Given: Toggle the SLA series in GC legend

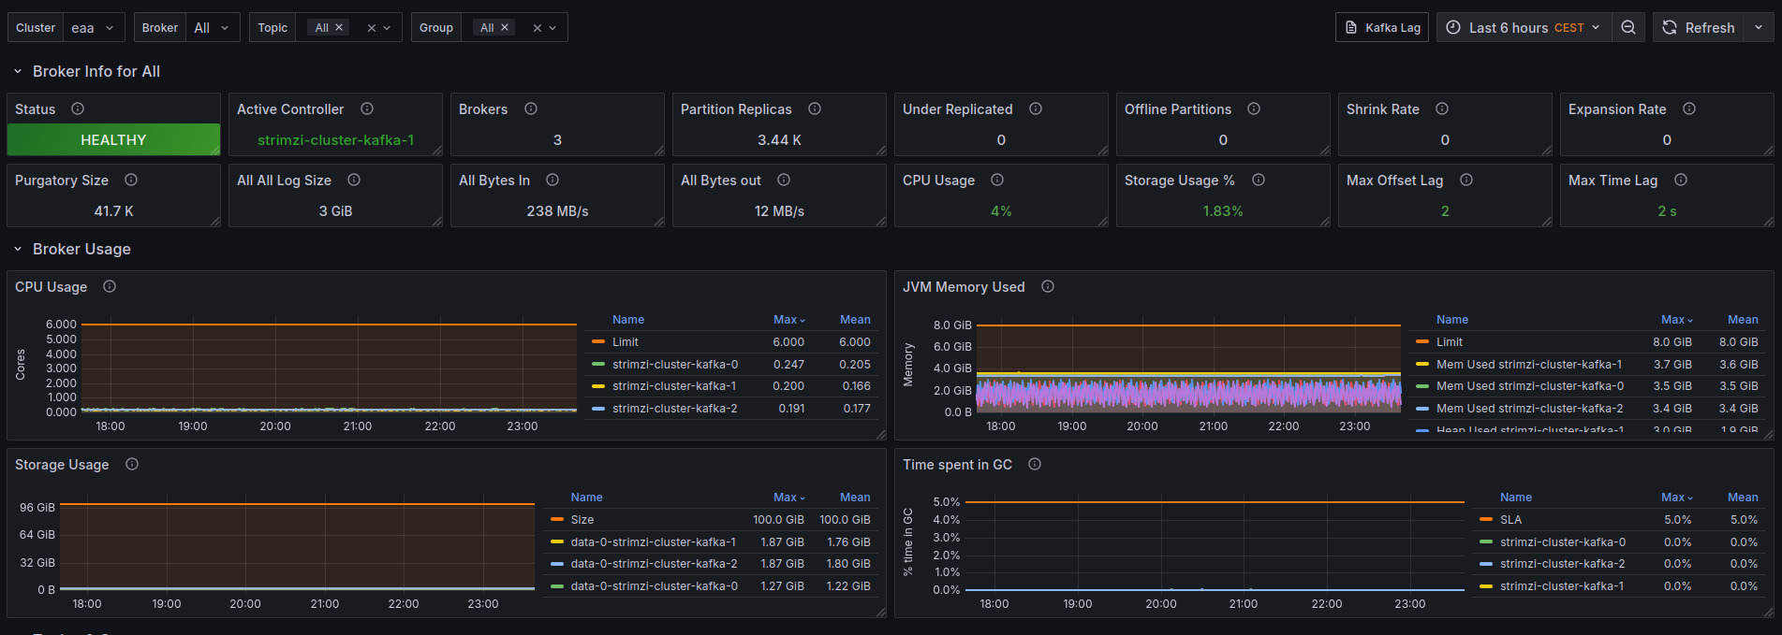Looking at the screenshot, I should pyautogui.click(x=1510, y=520).
